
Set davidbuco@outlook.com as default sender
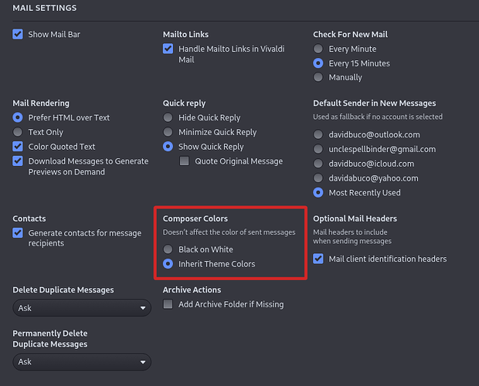pyautogui.click(x=318, y=134)
